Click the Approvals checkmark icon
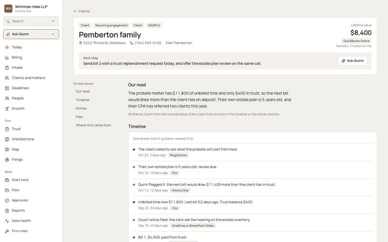 7,201
